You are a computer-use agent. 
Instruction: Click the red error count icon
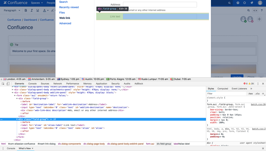pos(244,84)
